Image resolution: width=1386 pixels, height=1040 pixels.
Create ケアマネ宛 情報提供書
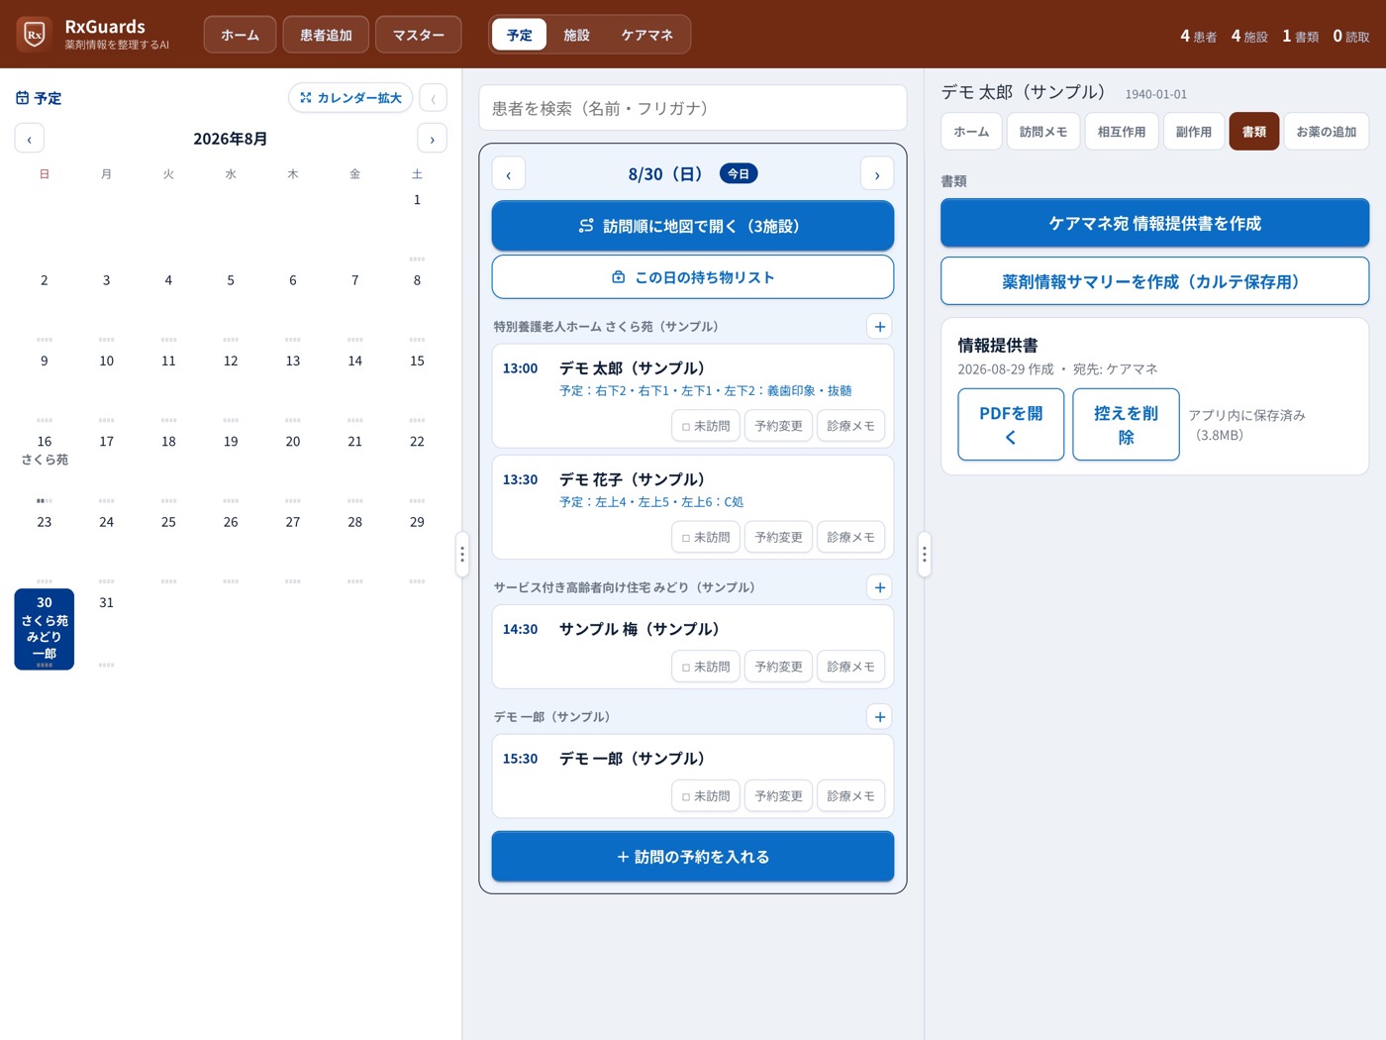coord(1155,224)
